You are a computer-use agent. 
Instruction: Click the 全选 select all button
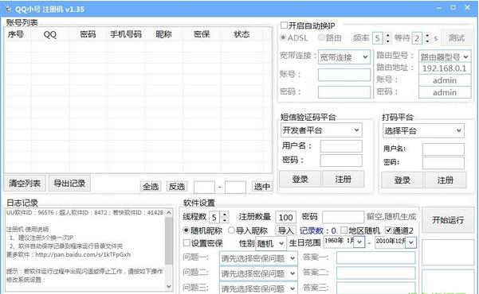click(151, 187)
